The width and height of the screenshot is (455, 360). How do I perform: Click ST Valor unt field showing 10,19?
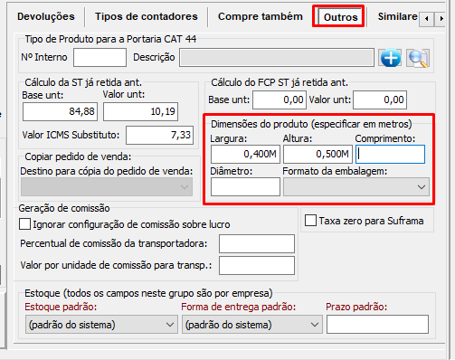(x=140, y=111)
